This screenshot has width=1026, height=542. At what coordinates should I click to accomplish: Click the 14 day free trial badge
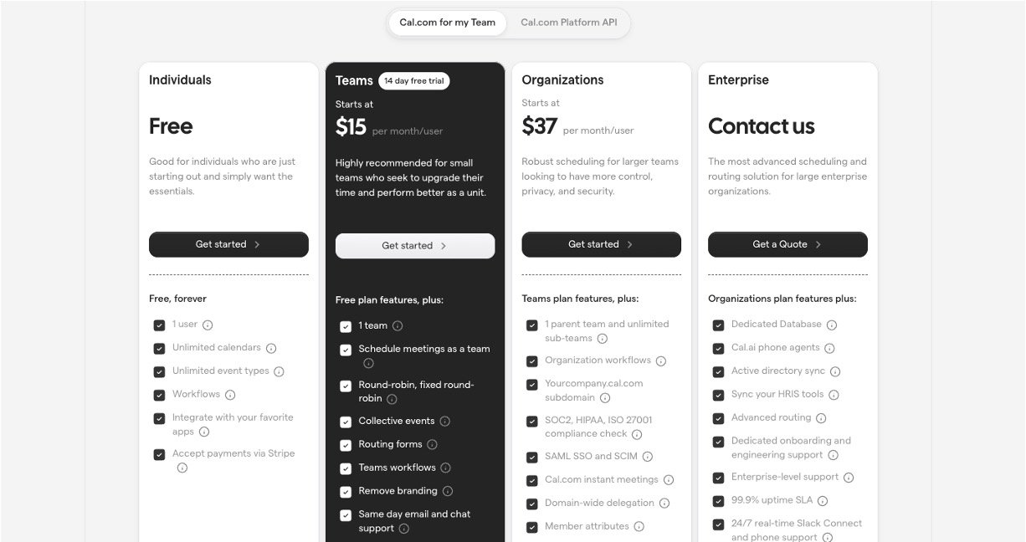(x=413, y=81)
